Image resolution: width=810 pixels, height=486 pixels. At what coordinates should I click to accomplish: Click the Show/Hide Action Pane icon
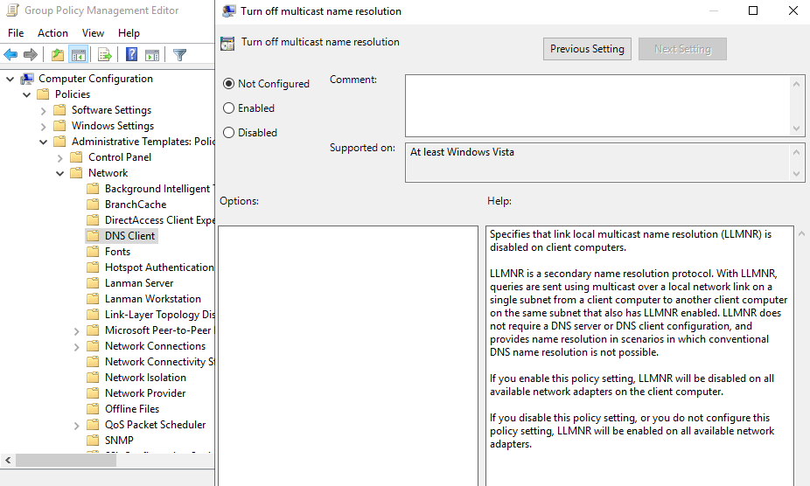click(x=152, y=55)
